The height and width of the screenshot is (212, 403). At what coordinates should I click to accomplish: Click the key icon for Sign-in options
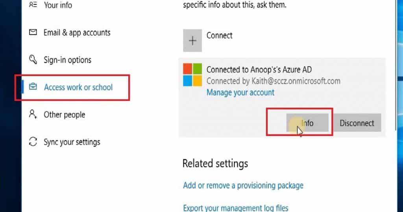(x=33, y=60)
